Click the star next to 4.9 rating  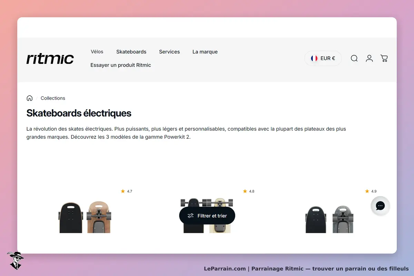[x=367, y=191]
